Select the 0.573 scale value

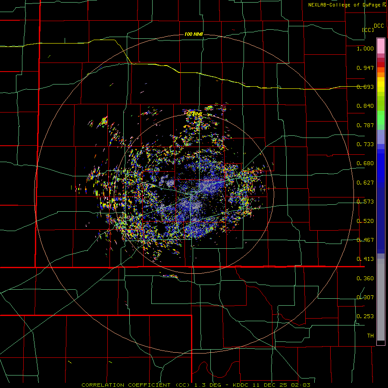coord(365,202)
